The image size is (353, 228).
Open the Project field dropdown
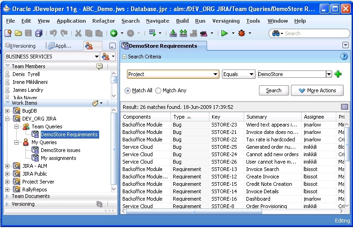click(216, 74)
